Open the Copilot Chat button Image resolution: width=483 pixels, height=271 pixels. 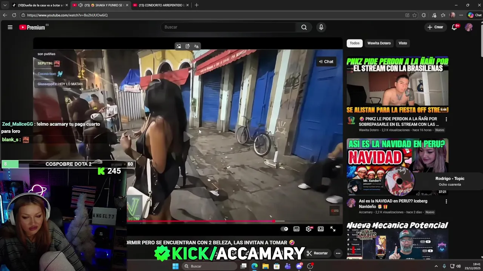[474, 15]
